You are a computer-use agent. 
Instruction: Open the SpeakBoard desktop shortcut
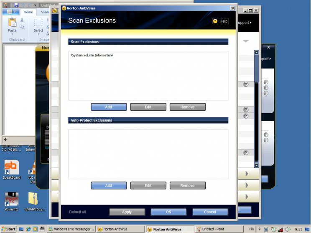[12, 170]
